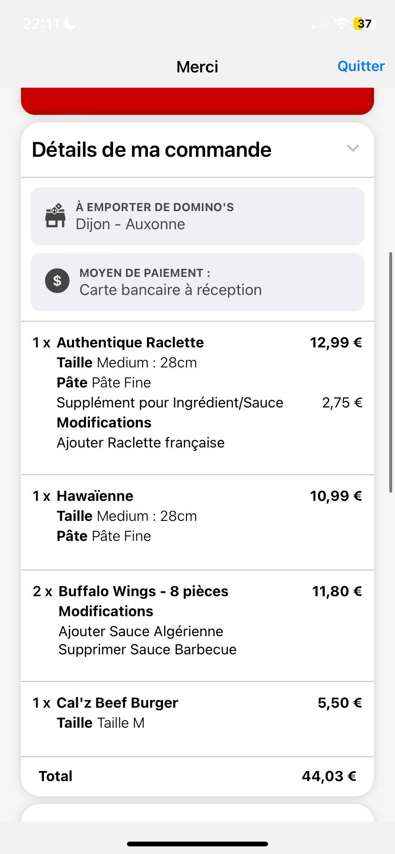Tap the Quitter link
The width and height of the screenshot is (395, 854).
point(361,66)
